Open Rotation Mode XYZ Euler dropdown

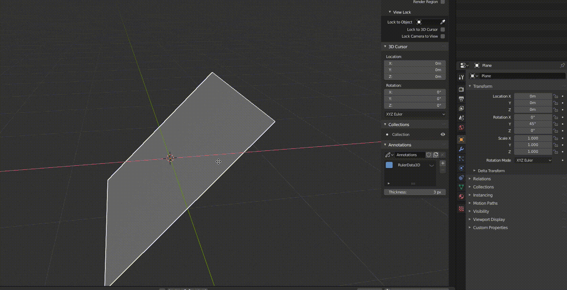point(534,160)
